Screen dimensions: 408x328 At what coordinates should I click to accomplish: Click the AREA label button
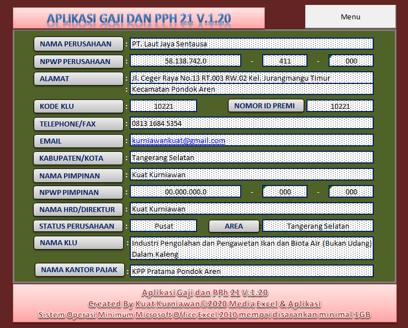(x=234, y=226)
